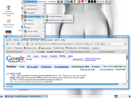Open the tab list dropdown arrow
The width and height of the screenshot is (131, 98).
(x=127, y=52)
